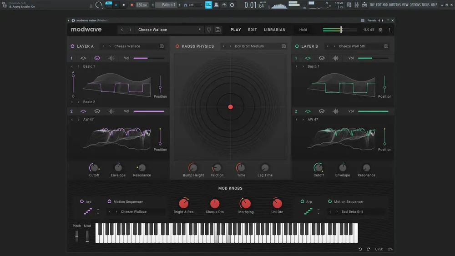455x256 pixels.
Task: Favorite the preset with the heart icon
Action: pos(209,30)
